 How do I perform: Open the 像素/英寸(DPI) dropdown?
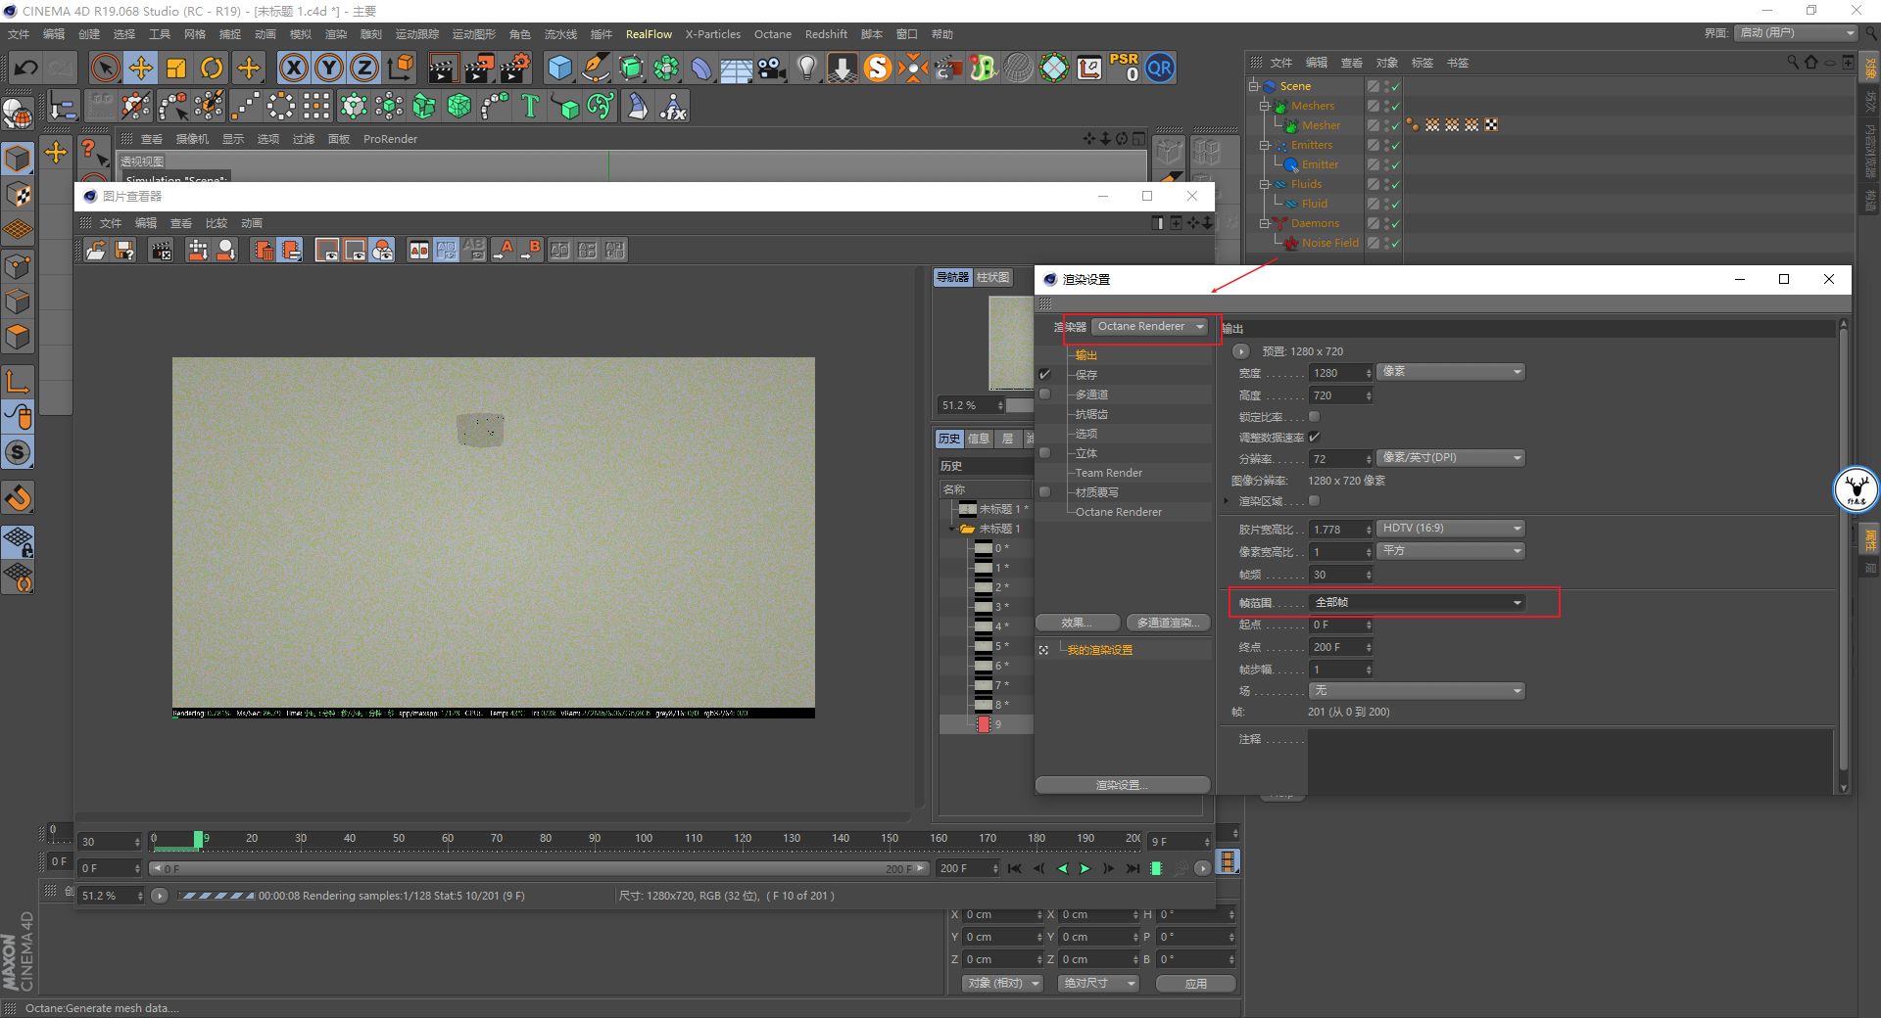coord(1451,458)
